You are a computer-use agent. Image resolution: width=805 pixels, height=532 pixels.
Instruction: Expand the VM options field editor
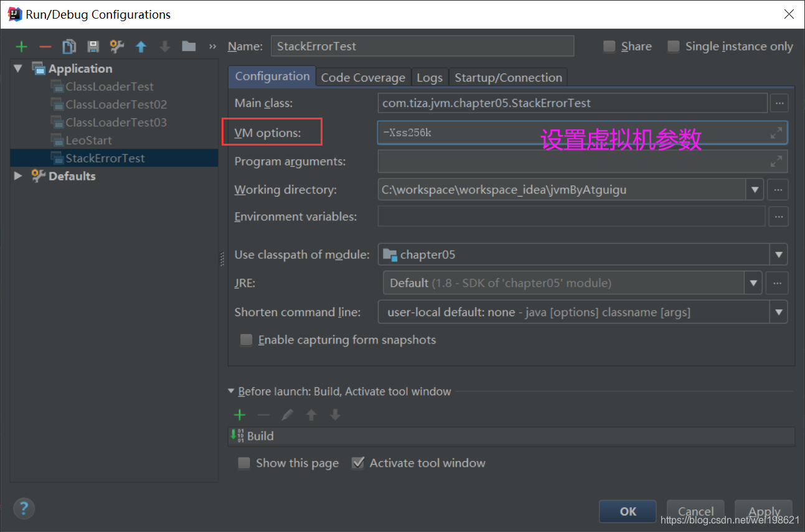point(776,133)
